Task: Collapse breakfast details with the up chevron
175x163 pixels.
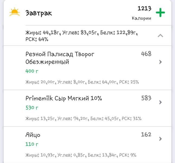Action: point(160,36)
